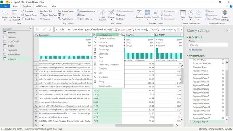
Task: Open settings gear for Replaced Value step
Action: coord(223,71)
